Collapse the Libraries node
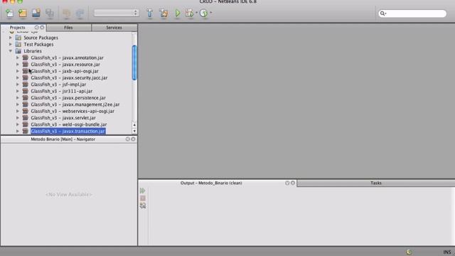Viewport: 455px width, 256px height. tap(11, 50)
